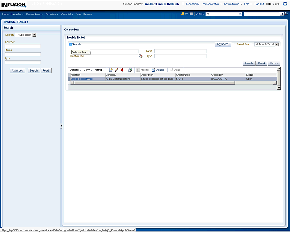Detach the trouble ticket table
This screenshot has width=290, height=232.
(x=158, y=70)
